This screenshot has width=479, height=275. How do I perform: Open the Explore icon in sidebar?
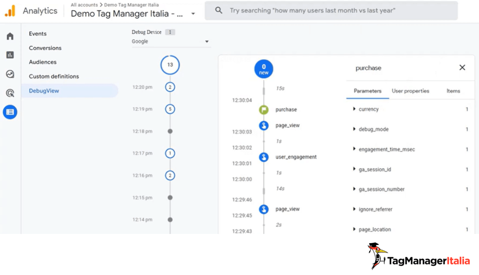pos(10,74)
